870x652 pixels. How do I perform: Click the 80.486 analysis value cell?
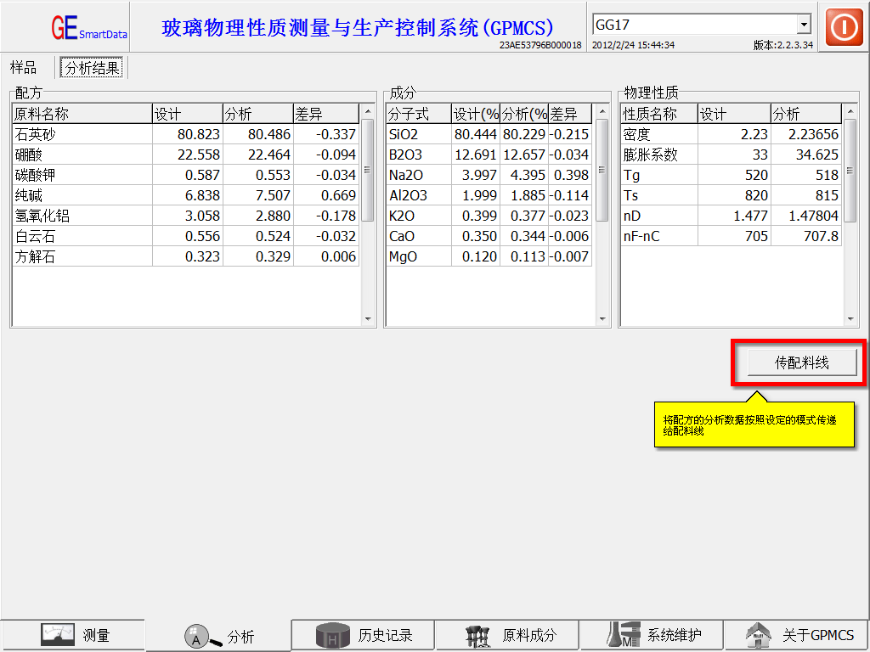pos(258,134)
